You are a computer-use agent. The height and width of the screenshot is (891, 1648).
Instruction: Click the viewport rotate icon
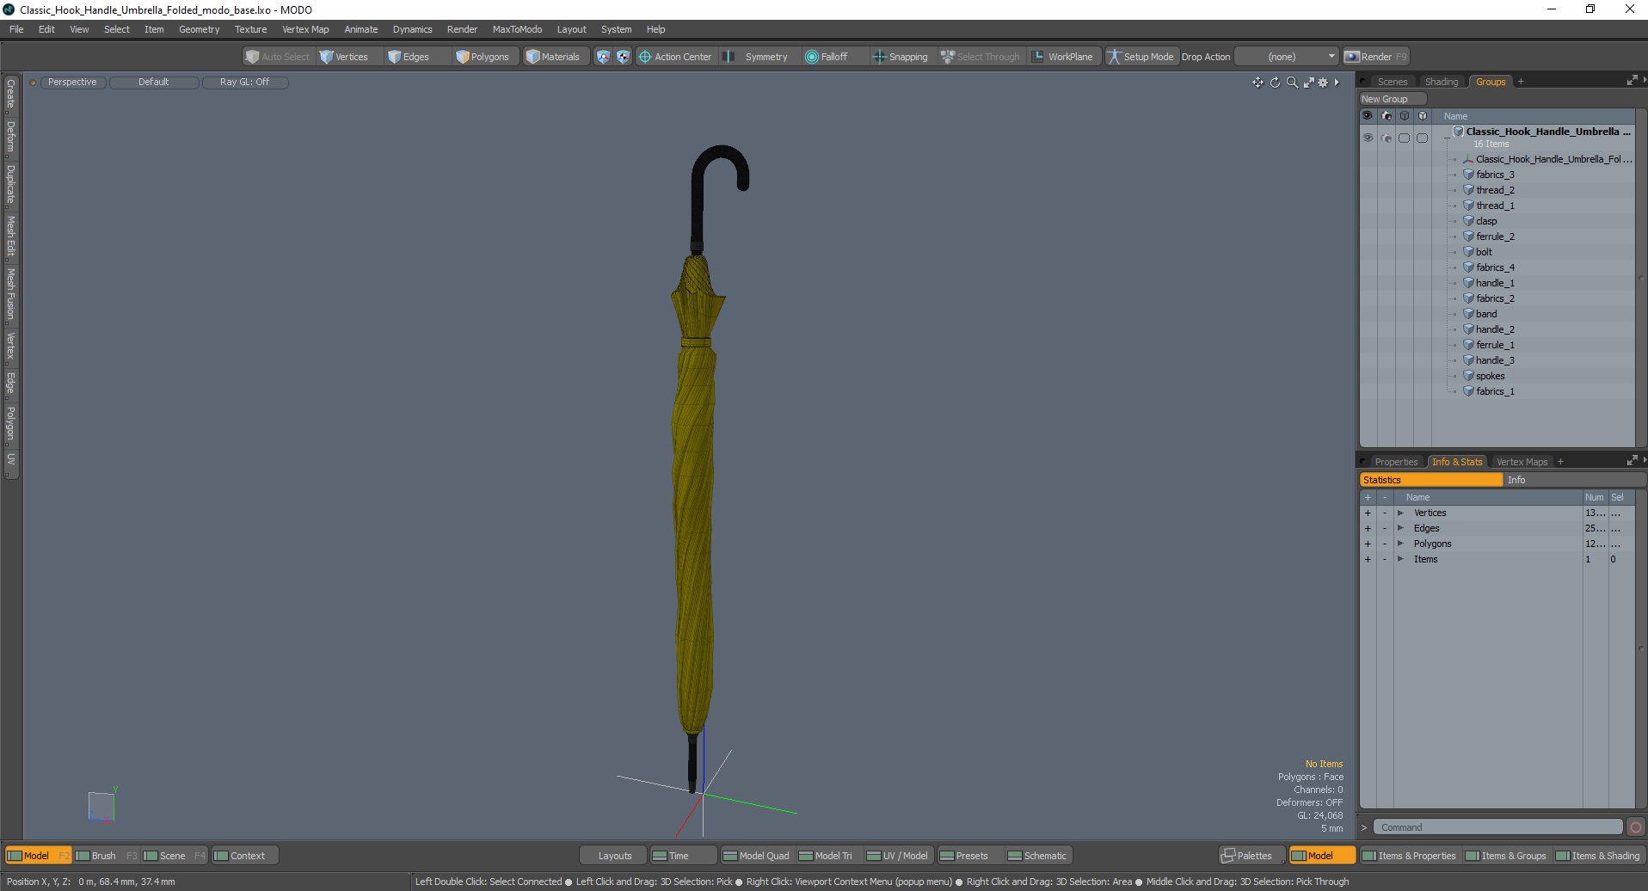click(x=1275, y=83)
